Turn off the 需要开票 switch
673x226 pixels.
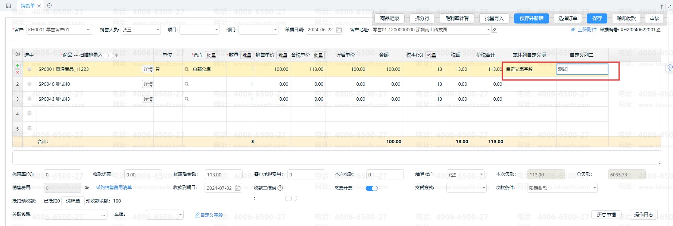(x=371, y=188)
